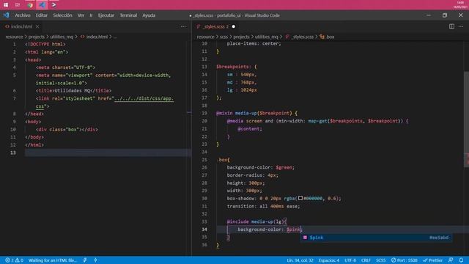
Task: Open the notifications bell
Action: (461, 260)
